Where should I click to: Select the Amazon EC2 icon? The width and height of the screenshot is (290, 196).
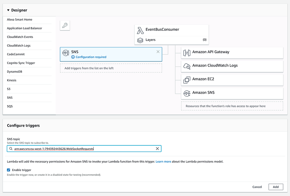pos(187,80)
